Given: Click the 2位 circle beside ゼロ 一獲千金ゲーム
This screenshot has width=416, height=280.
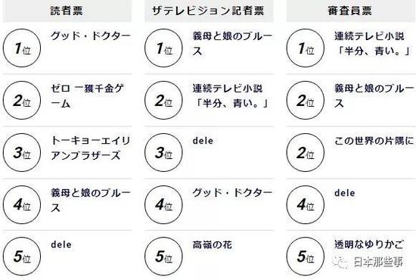Looking at the screenshot, I should pos(22,101).
